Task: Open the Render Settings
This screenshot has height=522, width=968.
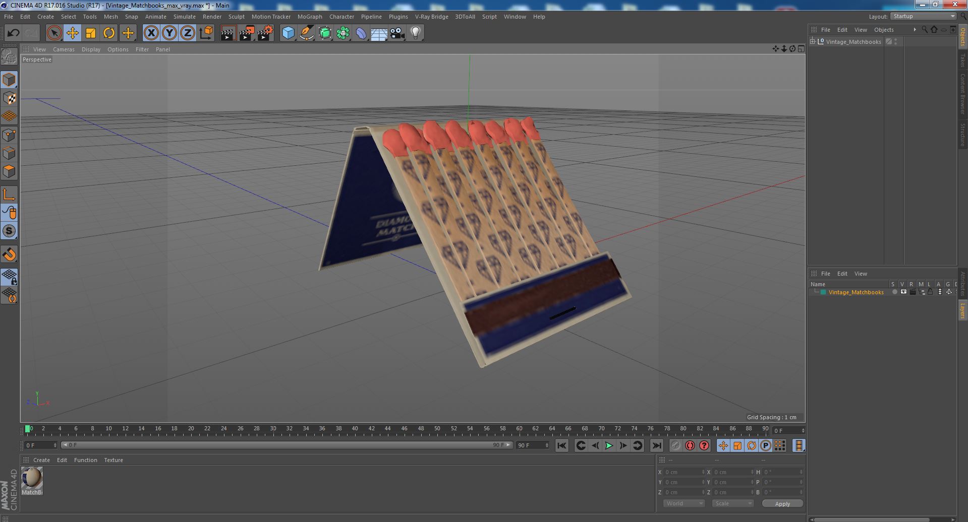Action: coord(265,33)
